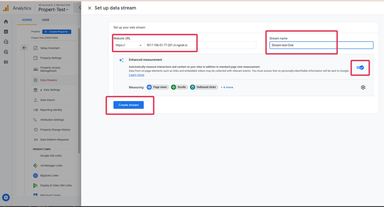Open the Learn more link
The width and height of the screenshot is (384, 207).
tap(136, 75)
